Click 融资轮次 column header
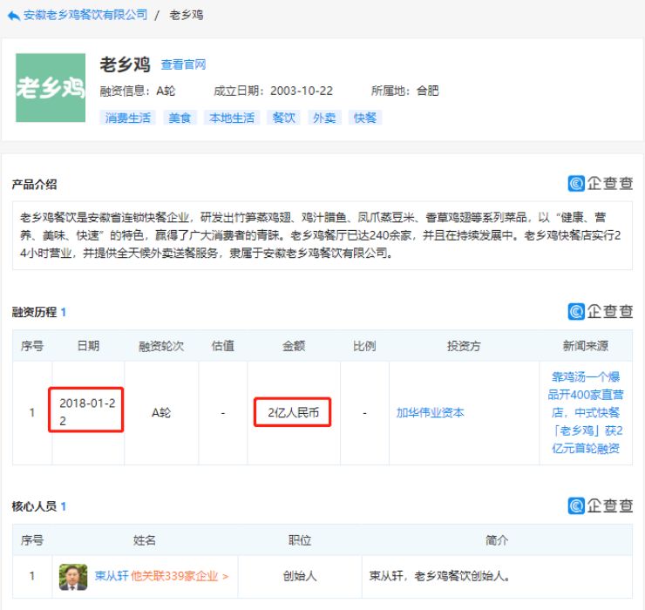Screen dimensions: 645x610 [161, 346]
